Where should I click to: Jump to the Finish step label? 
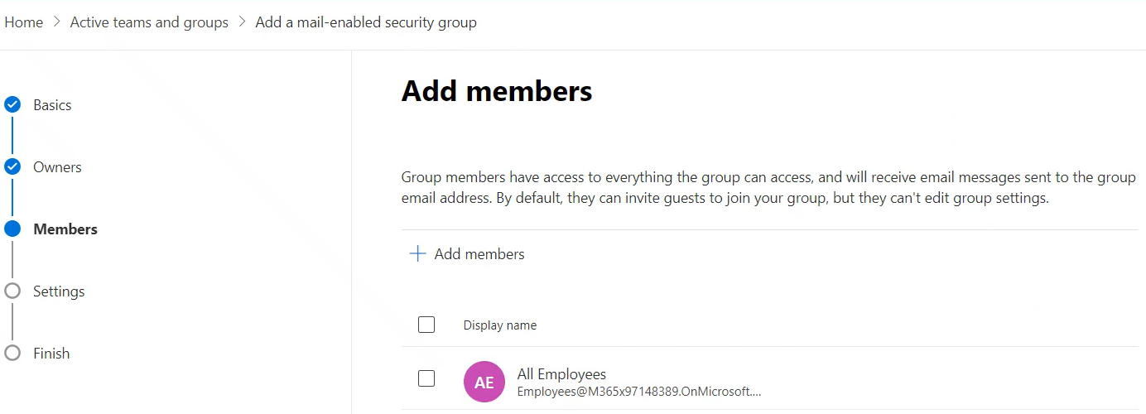(51, 354)
